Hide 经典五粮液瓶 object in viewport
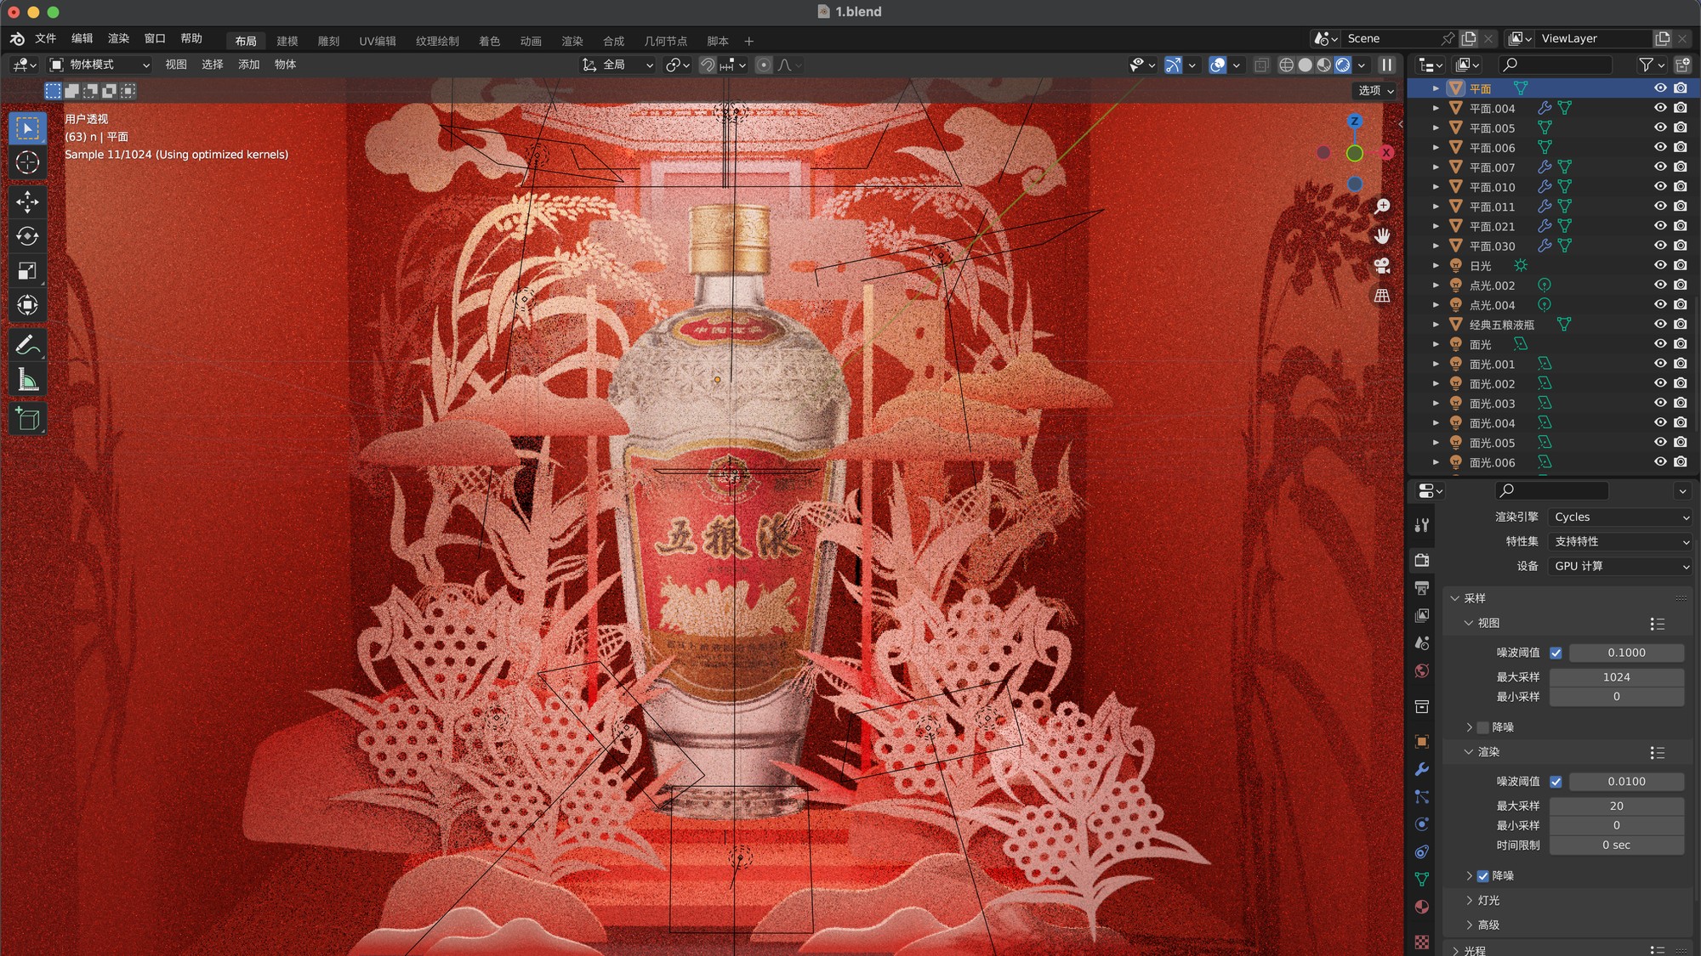1701x956 pixels. click(x=1659, y=324)
